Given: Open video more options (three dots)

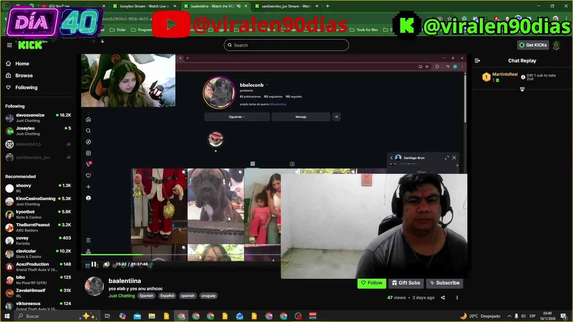Looking at the screenshot, I should pos(457,298).
